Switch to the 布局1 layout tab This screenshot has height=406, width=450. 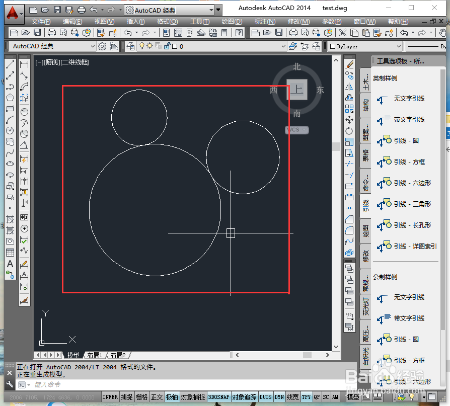click(x=95, y=355)
